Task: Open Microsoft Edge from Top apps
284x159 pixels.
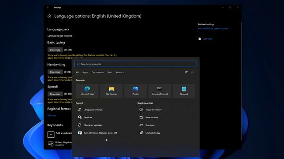Action: [x=87, y=91]
